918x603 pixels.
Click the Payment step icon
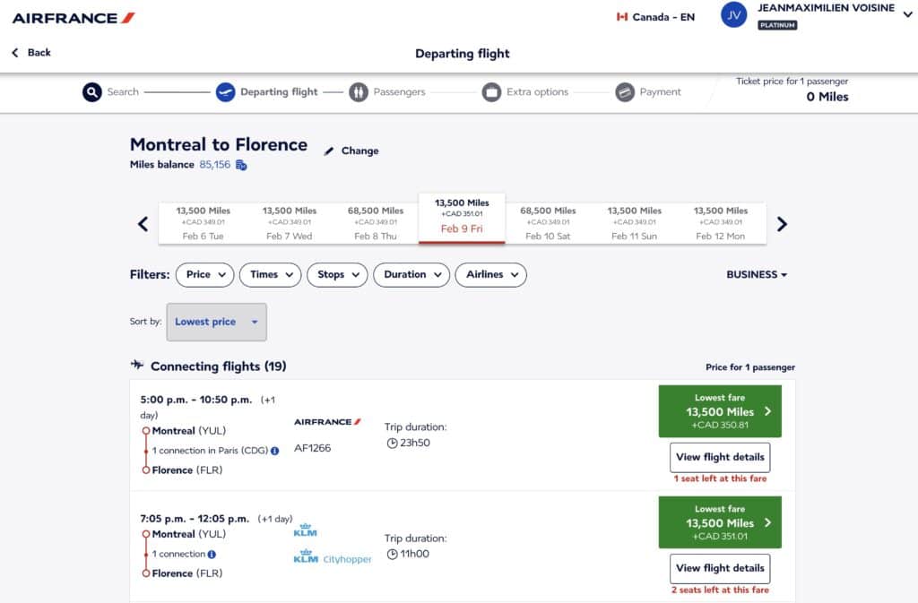pyautogui.click(x=625, y=92)
